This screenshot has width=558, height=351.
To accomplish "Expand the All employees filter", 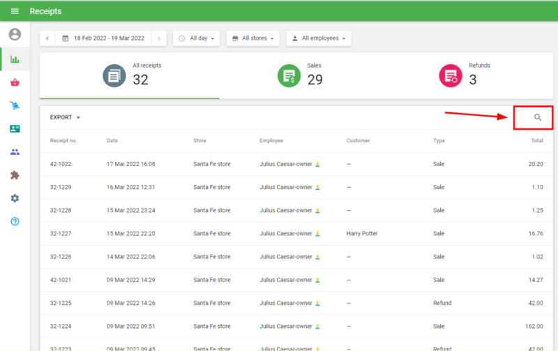I will tap(318, 38).
